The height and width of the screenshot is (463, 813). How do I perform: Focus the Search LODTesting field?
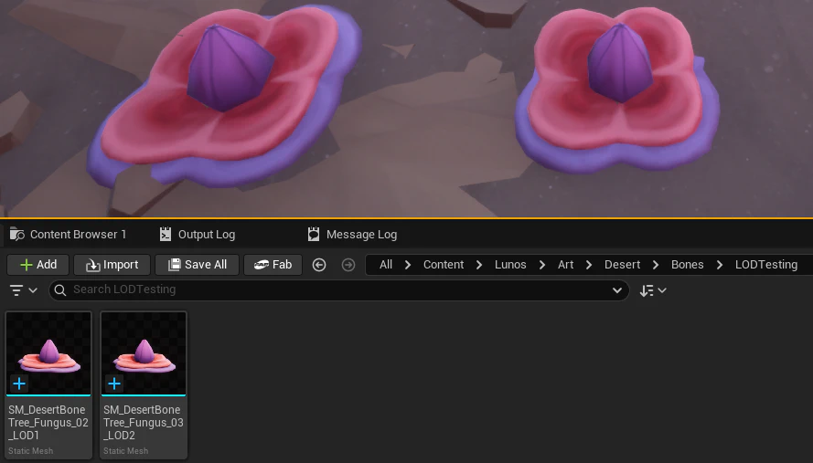[338, 290]
